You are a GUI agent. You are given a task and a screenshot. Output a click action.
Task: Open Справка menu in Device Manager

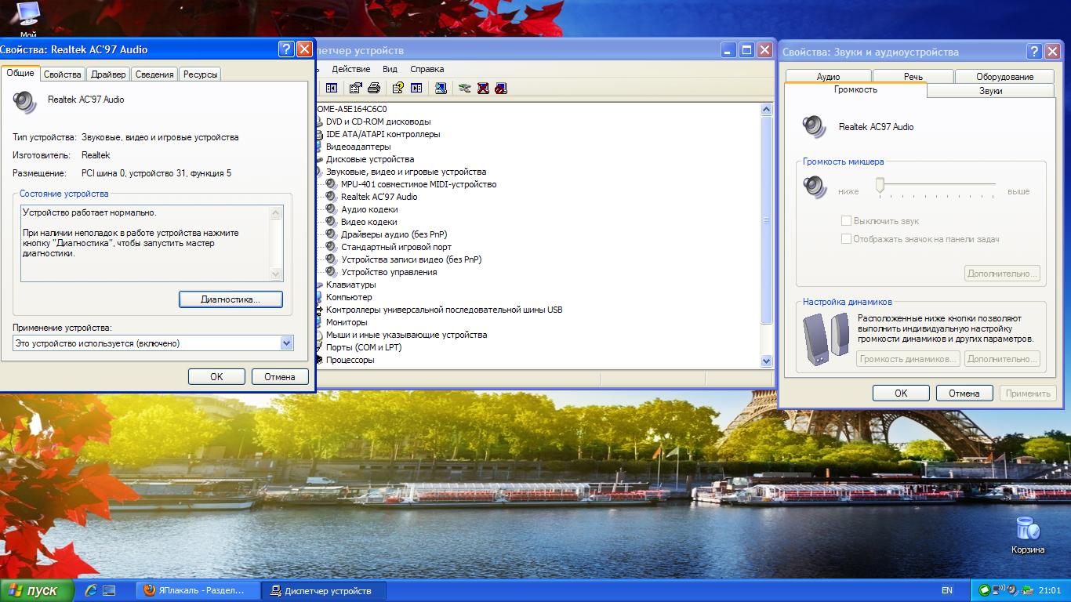pos(427,69)
